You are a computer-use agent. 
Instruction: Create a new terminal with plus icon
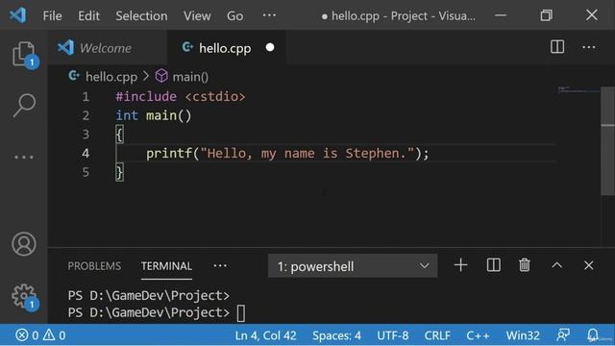point(461,265)
